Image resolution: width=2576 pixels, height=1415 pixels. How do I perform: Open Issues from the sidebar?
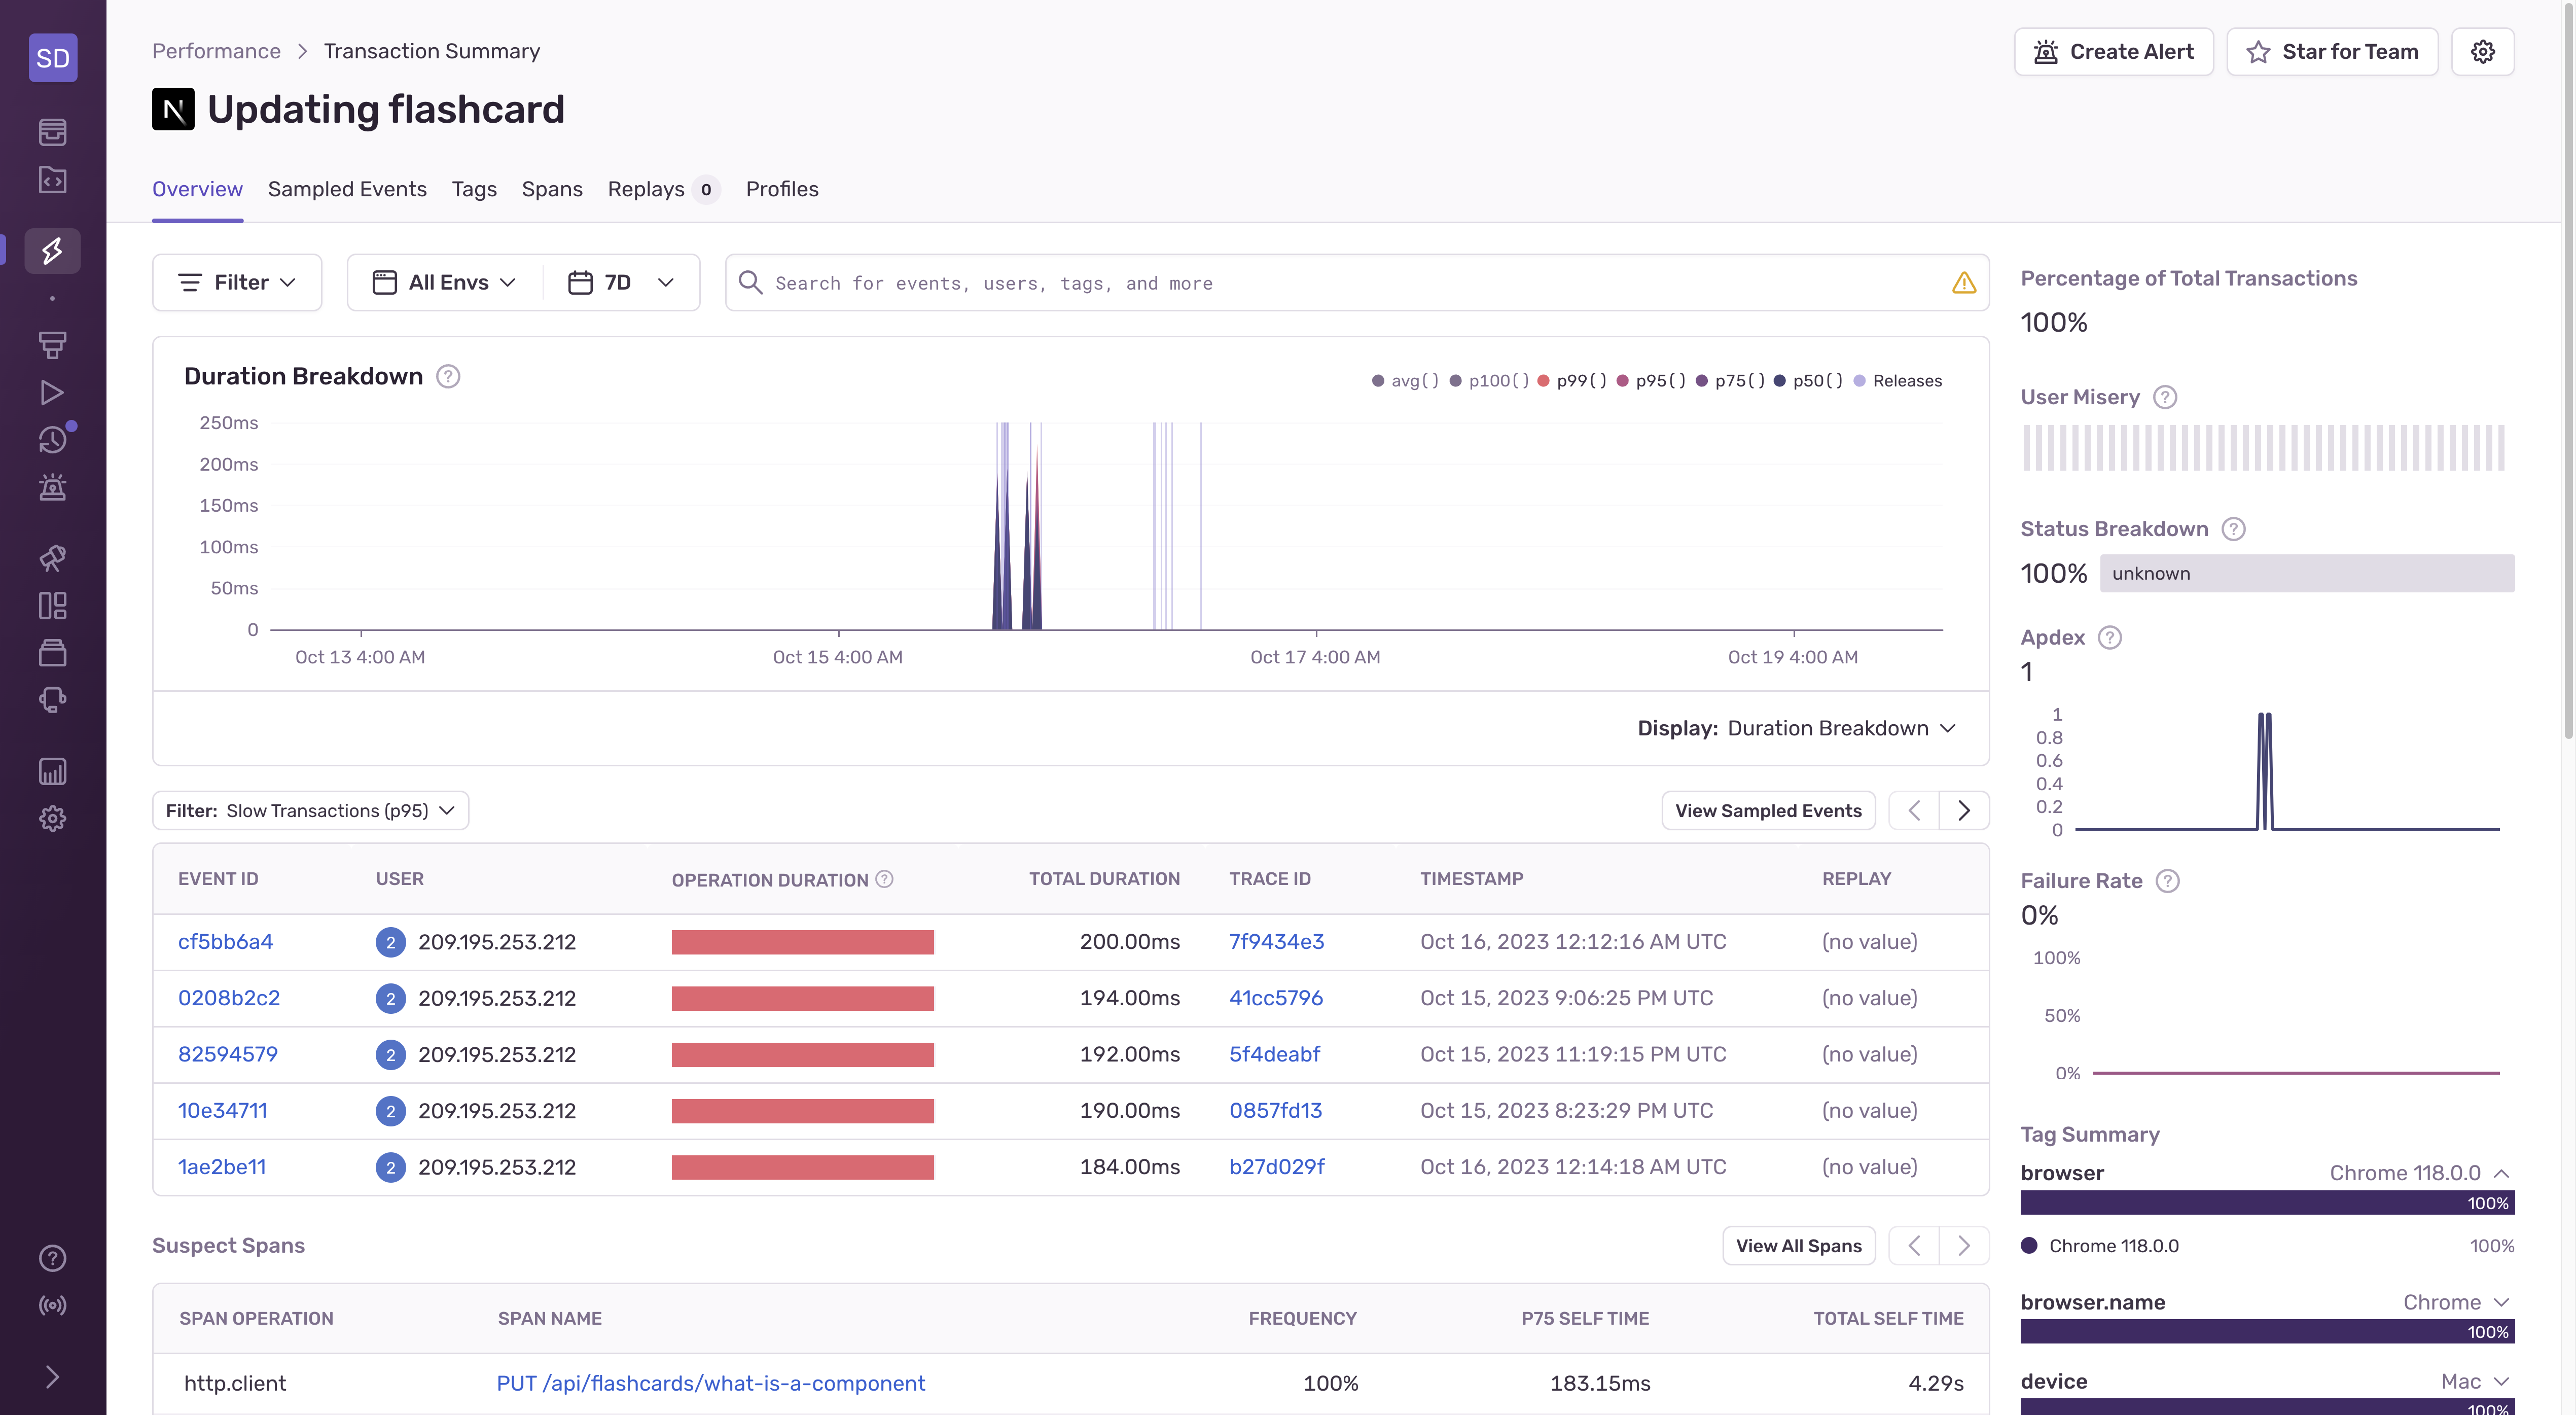[x=53, y=131]
